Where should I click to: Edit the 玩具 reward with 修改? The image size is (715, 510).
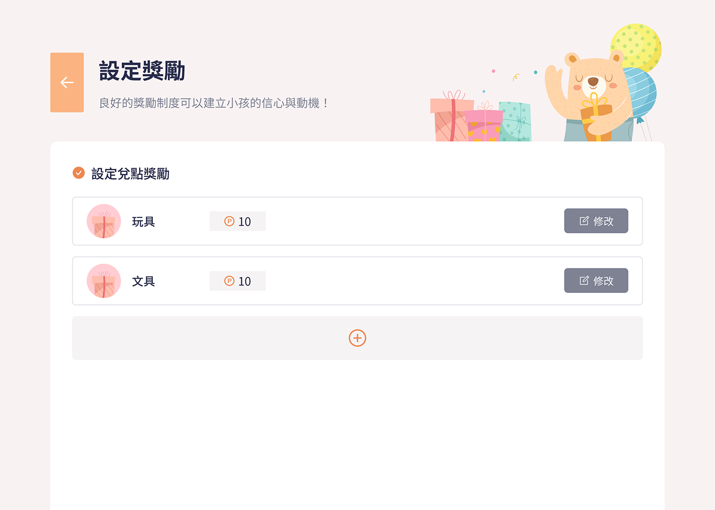coord(596,221)
